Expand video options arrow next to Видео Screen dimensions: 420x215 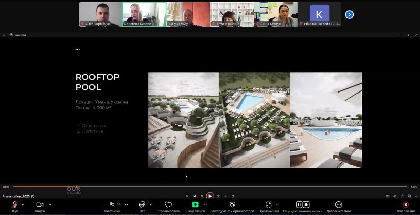point(50,205)
